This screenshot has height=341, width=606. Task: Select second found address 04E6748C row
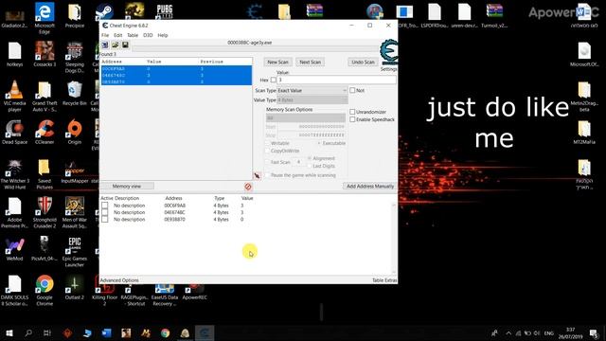(176, 76)
